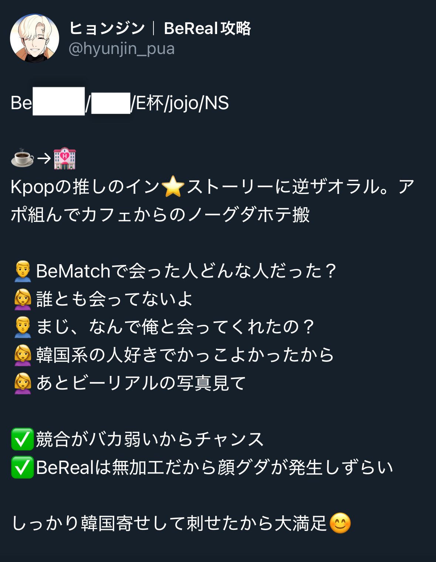The width and height of the screenshot is (436, 562).
Task: Click the first white redaction box after Be
Action: 59,101
